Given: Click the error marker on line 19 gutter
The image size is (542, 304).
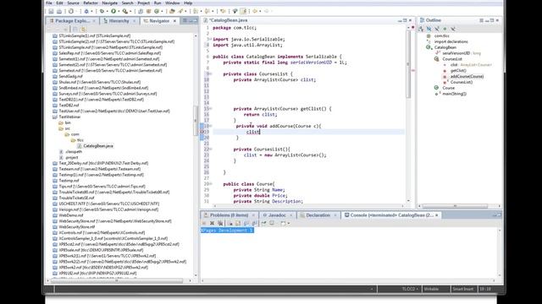Looking at the screenshot, I should coord(202,132).
